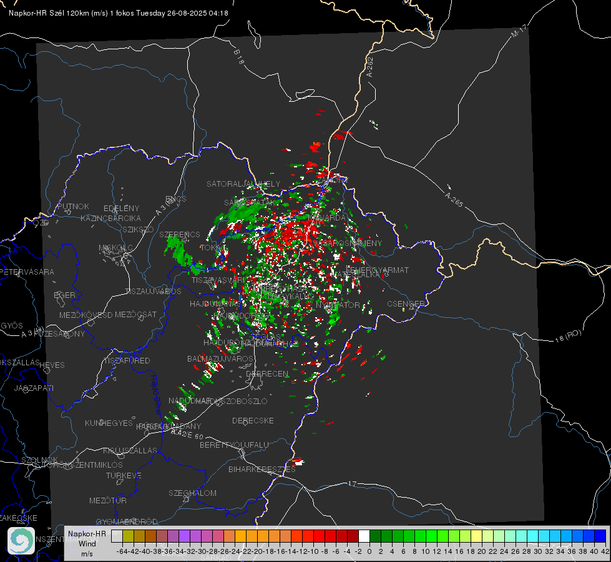The image size is (611, 562).
Task: Click the BERETTYÓÚJFALU label
Action: pyautogui.click(x=234, y=445)
